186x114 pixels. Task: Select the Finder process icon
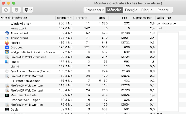(7, 62)
